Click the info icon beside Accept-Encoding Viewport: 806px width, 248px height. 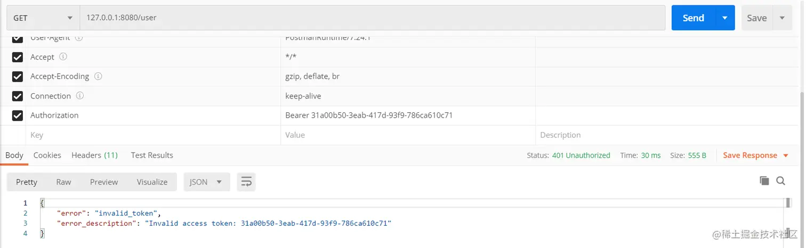click(x=98, y=76)
